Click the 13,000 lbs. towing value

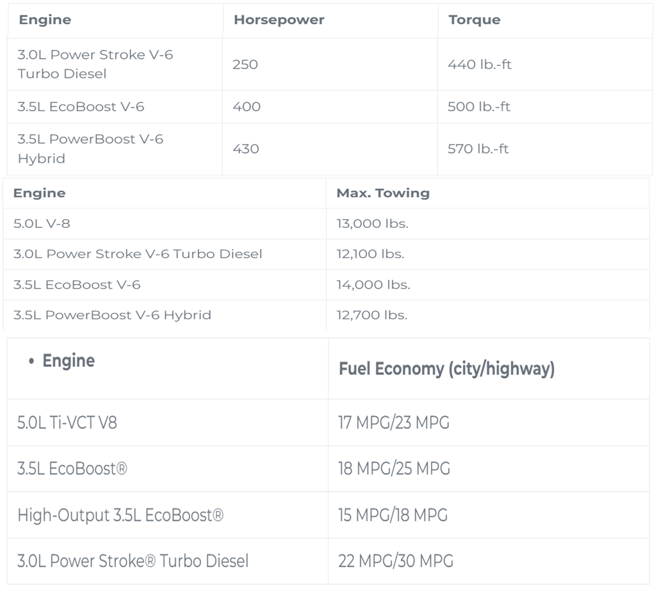(372, 223)
